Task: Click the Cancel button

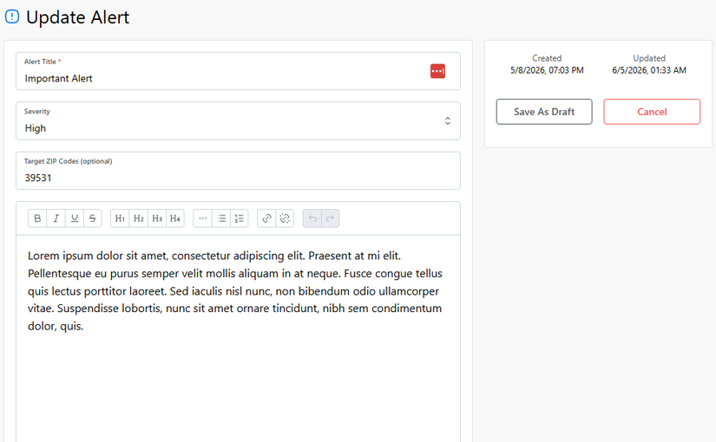Action: (652, 112)
